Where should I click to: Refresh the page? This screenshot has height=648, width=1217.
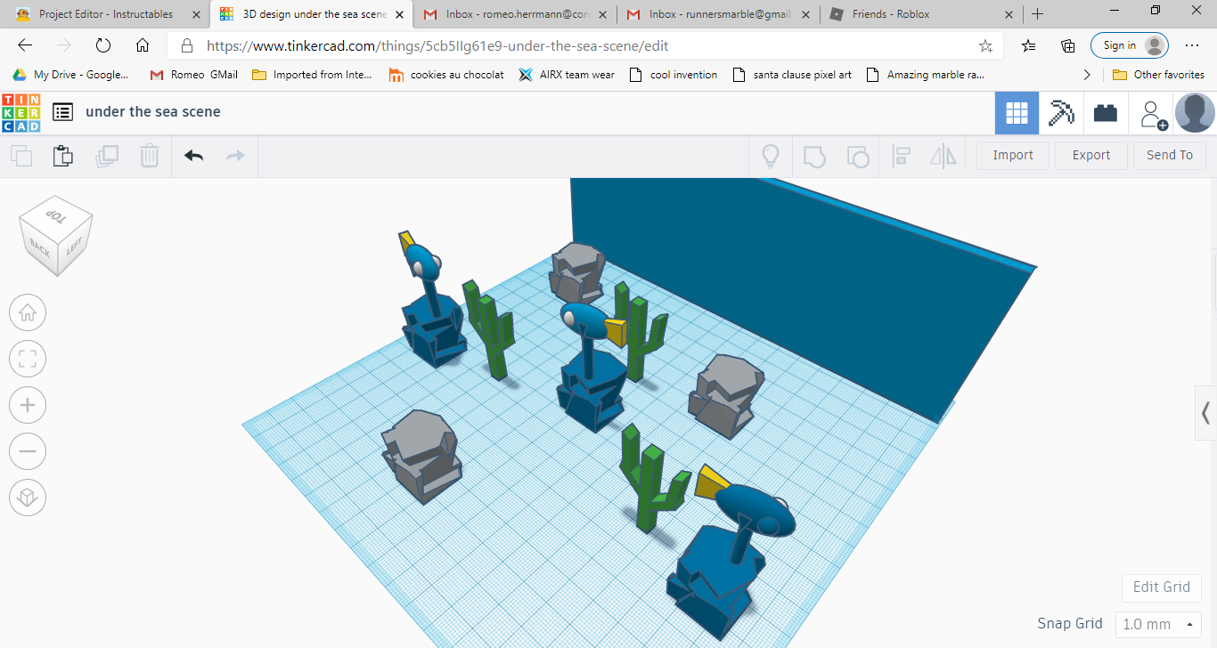click(103, 45)
